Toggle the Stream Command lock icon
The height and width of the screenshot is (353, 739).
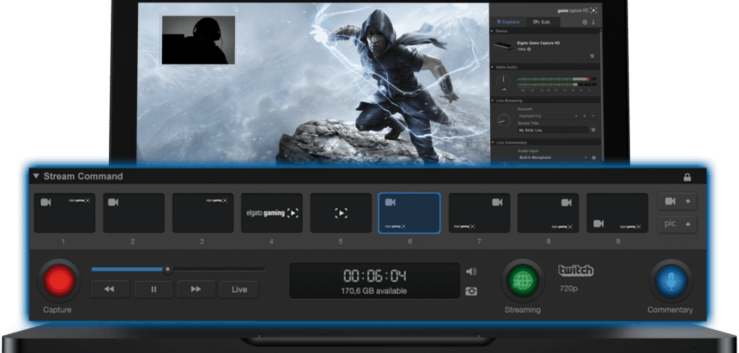click(687, 177)
